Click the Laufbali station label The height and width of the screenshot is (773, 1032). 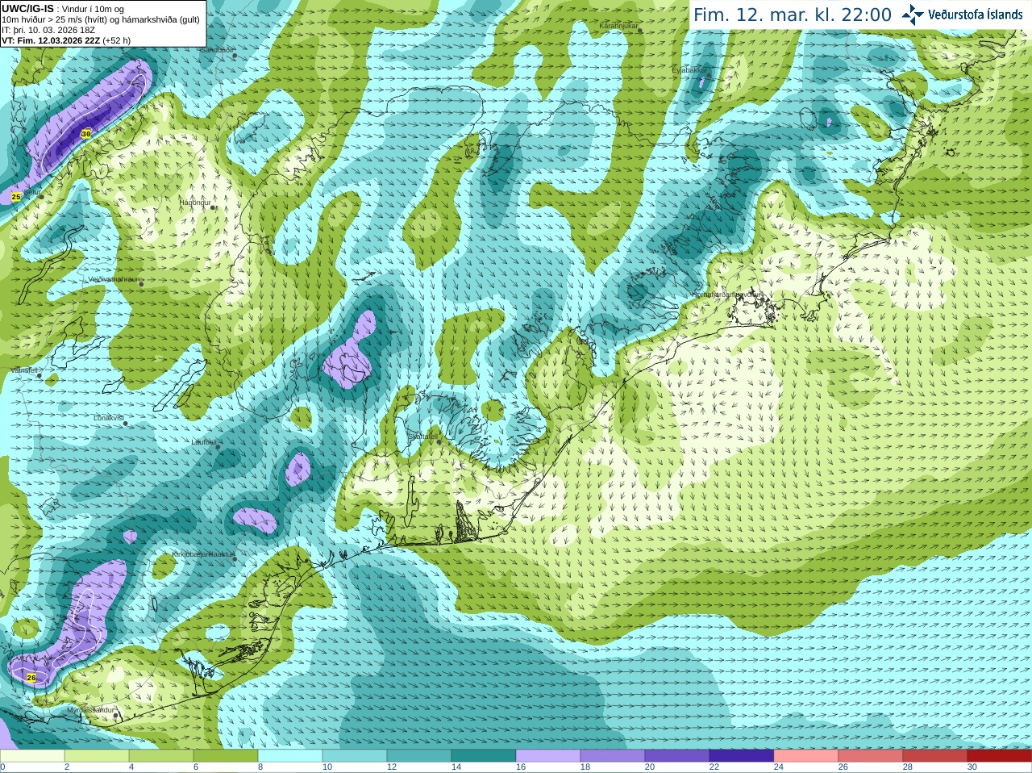[204, 442]
